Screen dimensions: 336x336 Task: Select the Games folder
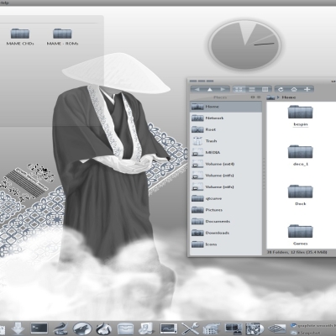point(300,234)
